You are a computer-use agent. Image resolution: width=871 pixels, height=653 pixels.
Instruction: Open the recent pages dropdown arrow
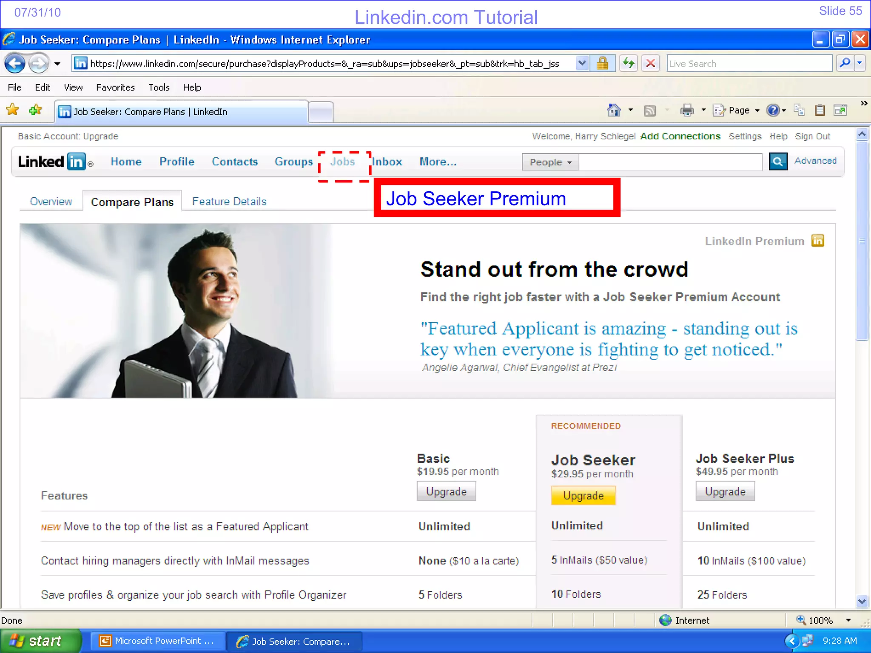pos(57,64)
